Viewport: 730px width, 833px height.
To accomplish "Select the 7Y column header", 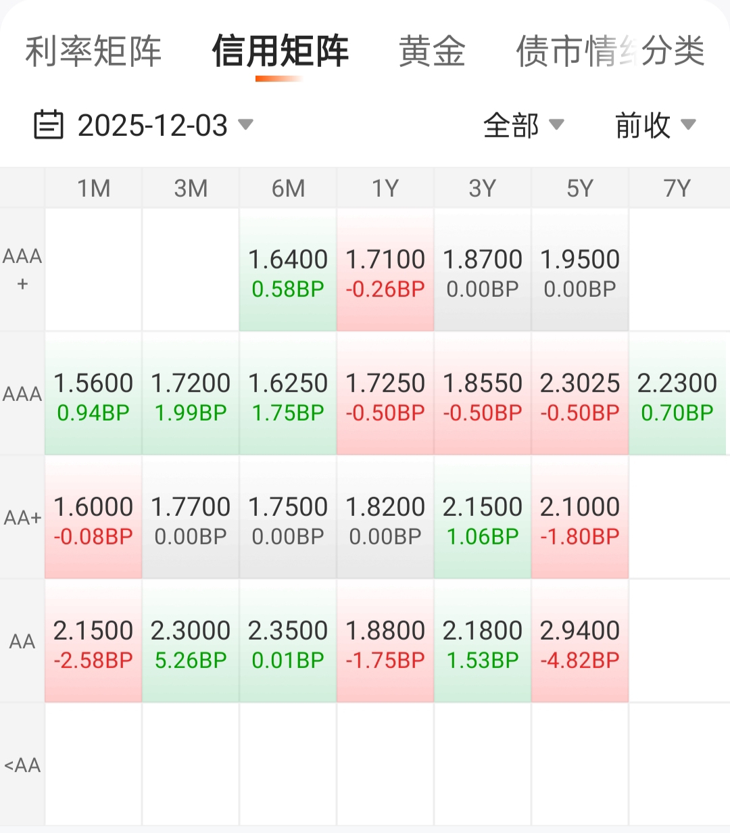I will click(x=677, y=188).
